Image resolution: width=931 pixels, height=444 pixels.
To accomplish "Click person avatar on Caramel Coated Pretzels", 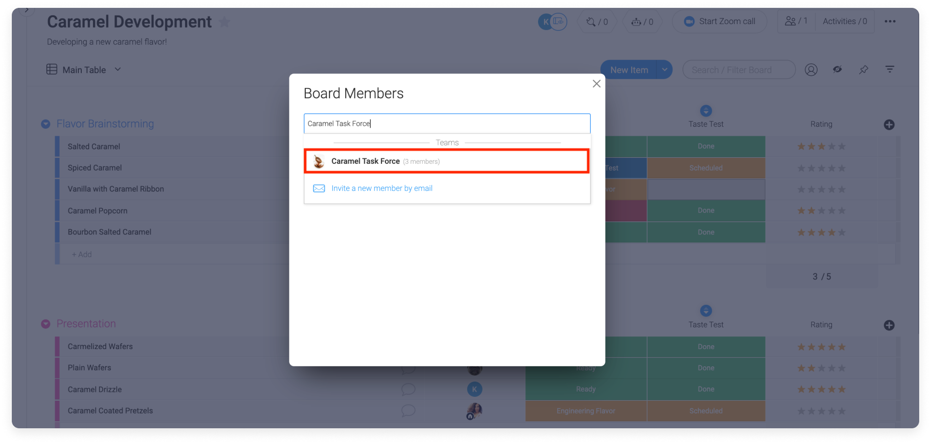I will click(475, 411).
